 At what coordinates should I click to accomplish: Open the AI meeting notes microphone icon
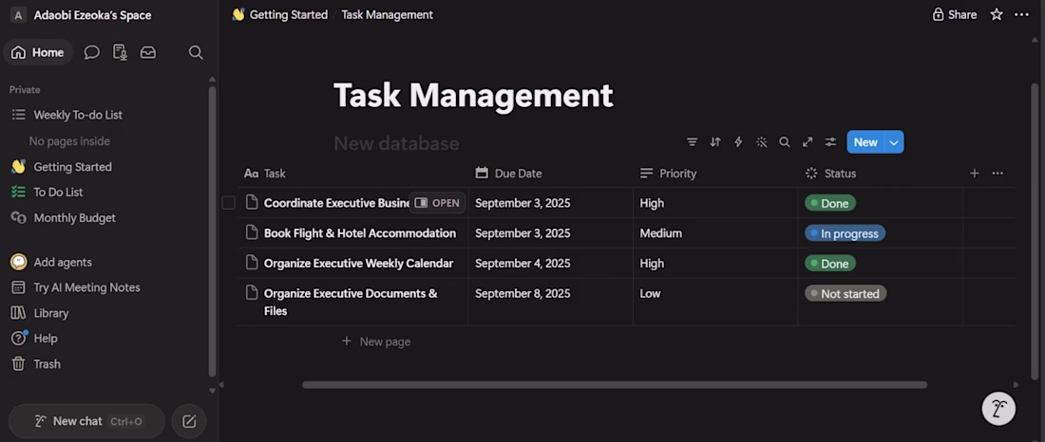[120, 52]
